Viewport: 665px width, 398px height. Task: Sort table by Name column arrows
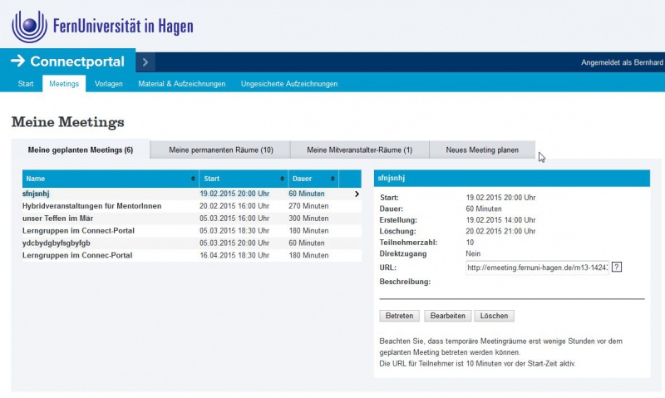tap(193, 179)
